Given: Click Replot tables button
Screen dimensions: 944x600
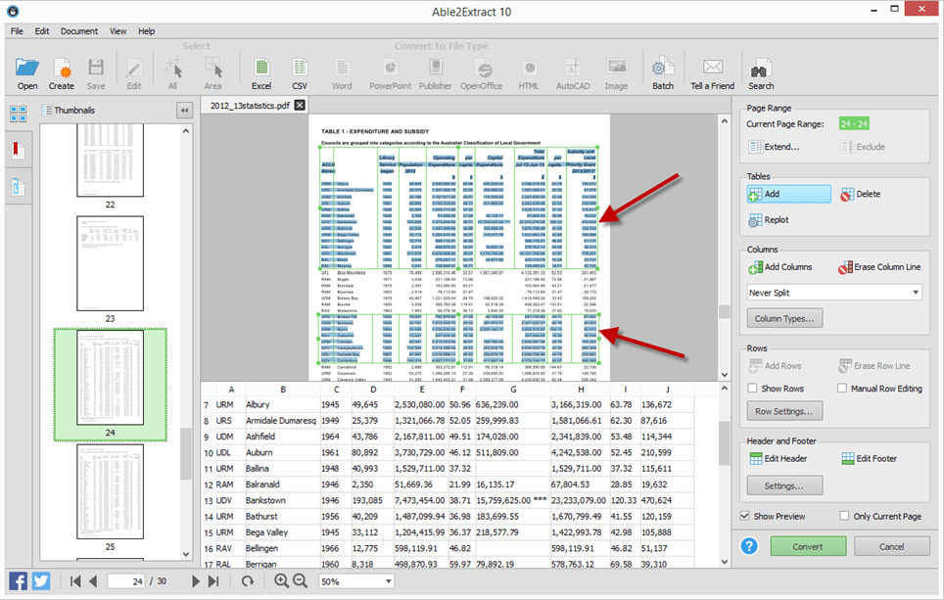Looking at the screenshot, I should (x=768, y=220).
